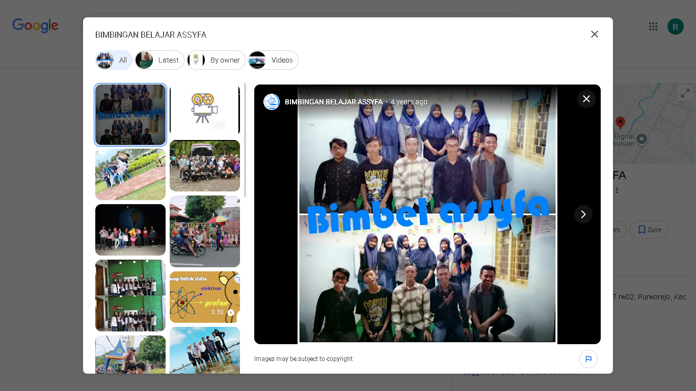The width and height of the screenshot is (696, 391).
Task: Close the Bimbingan Belajar Assyfa gallery dialog
Action: point(594,34)
